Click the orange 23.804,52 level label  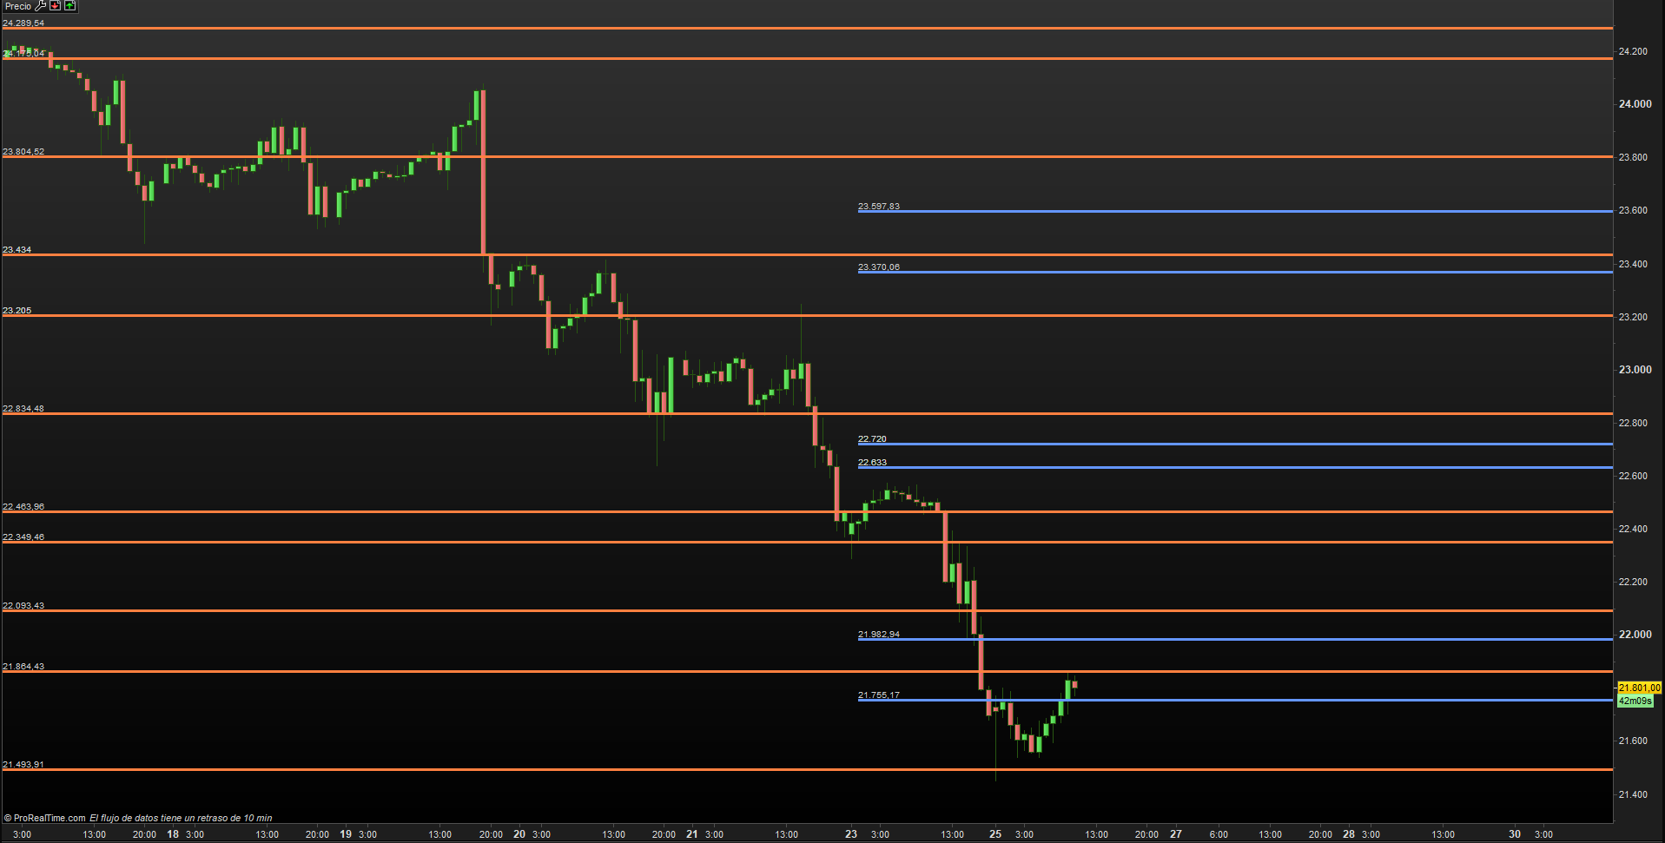pos(23,152)
